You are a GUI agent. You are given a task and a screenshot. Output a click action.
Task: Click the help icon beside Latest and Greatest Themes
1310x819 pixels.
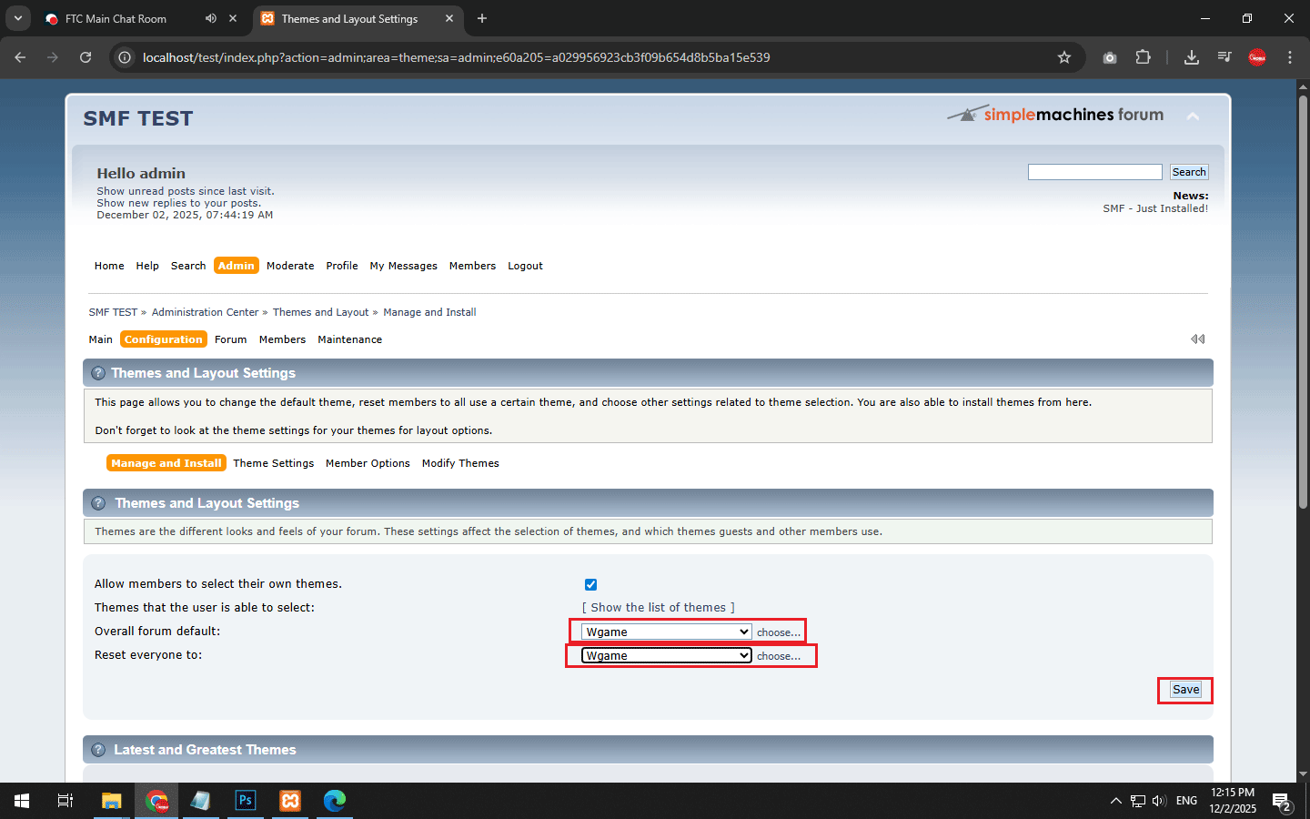pyautogui.click(x=98, y=750)
